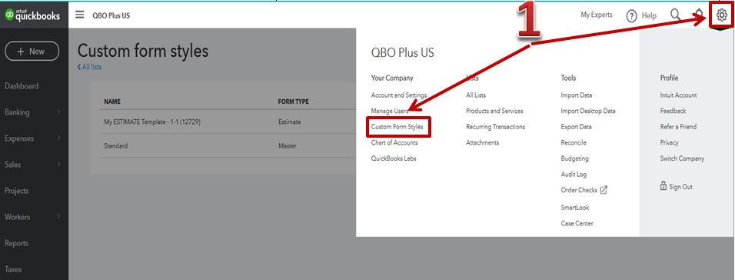Expand the Expenses sidebar chevron
735x280 pixels.
[x=58, y=138]
